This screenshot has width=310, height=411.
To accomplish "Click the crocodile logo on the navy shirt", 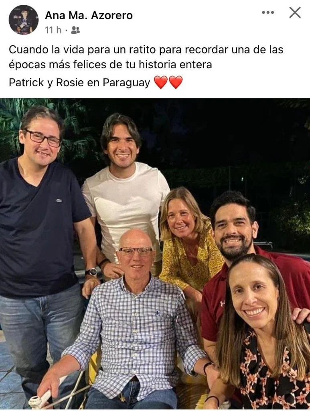I will pyautogui.click(x=59, y=201).
